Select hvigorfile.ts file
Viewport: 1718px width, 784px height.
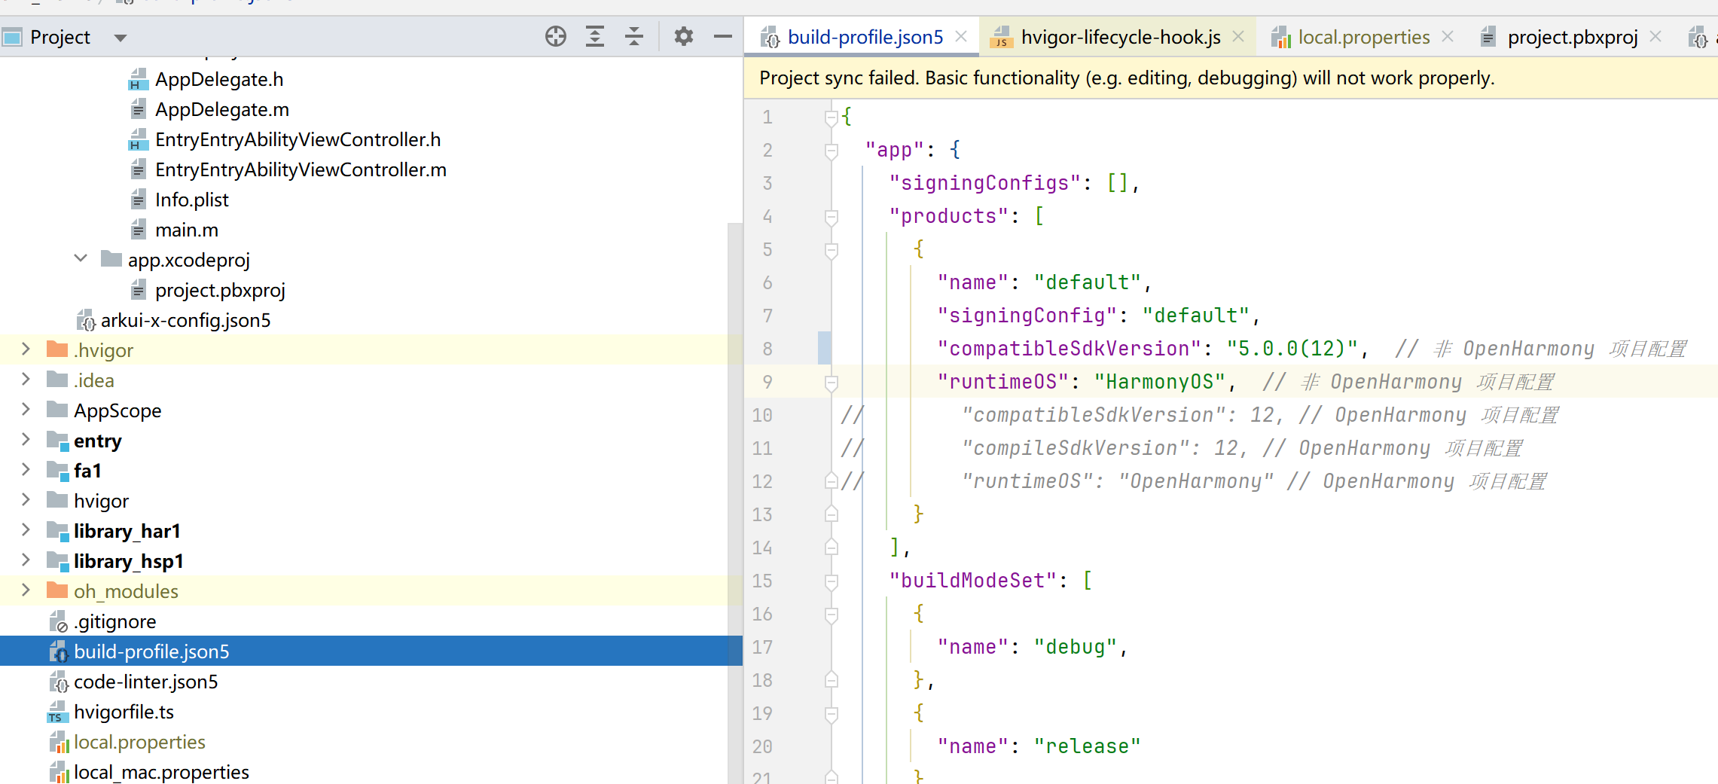[x=124, y=712]
